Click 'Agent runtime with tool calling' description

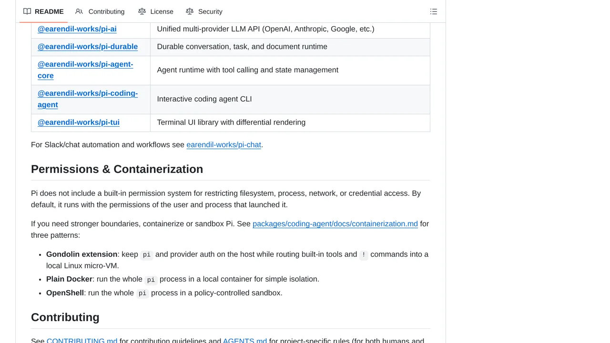pos(247,70)
